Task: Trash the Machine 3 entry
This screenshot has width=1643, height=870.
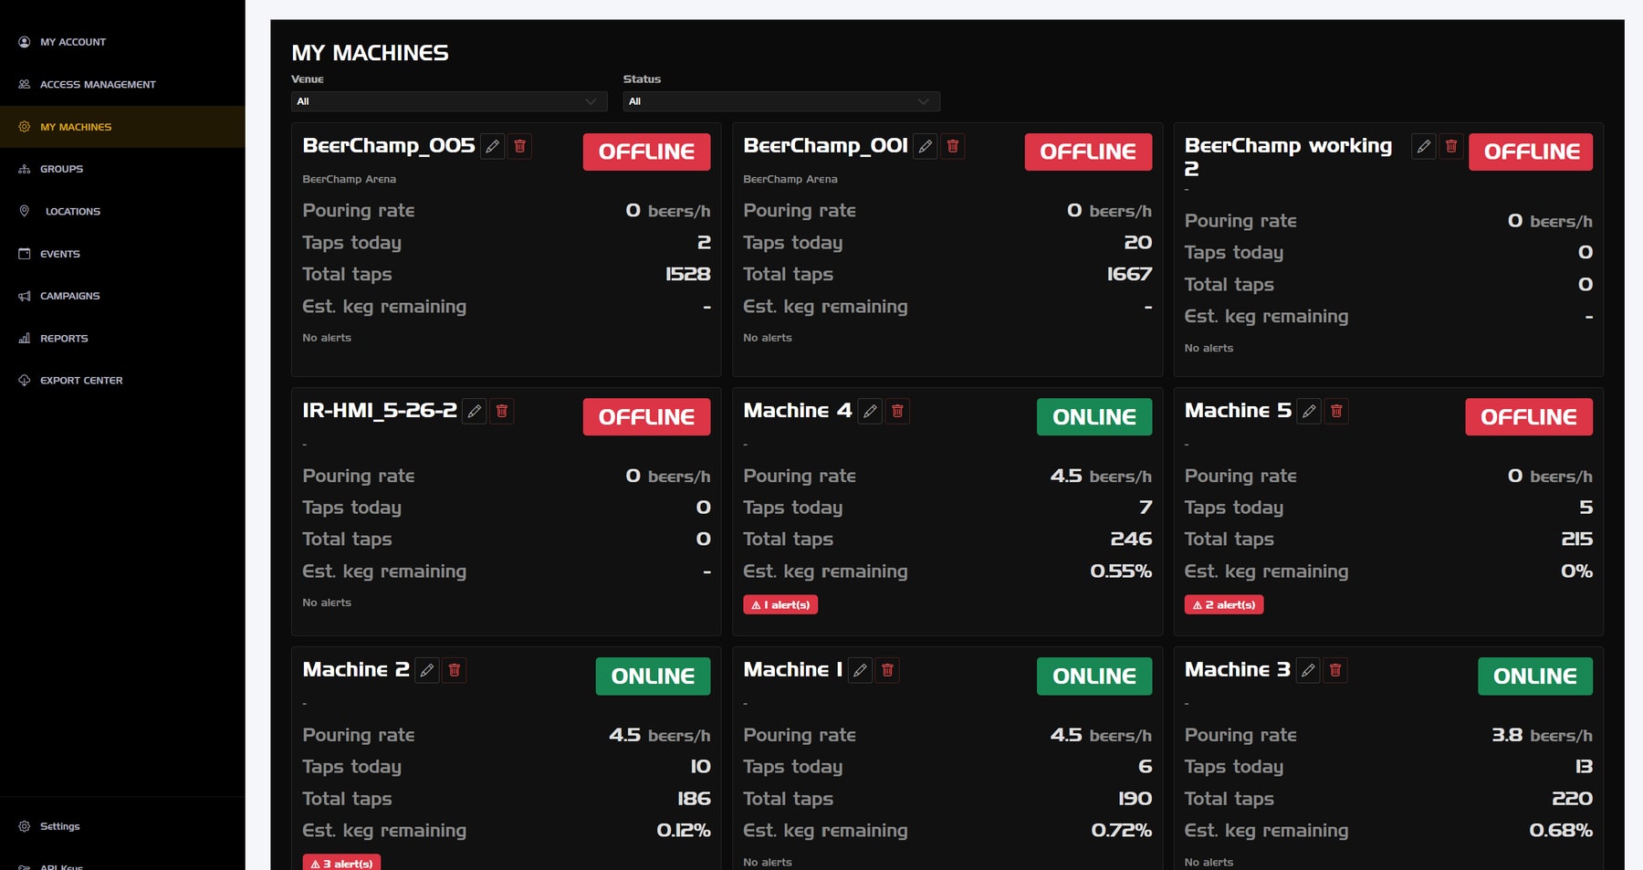Action: pyautogui.click(x=1335, y=670)
